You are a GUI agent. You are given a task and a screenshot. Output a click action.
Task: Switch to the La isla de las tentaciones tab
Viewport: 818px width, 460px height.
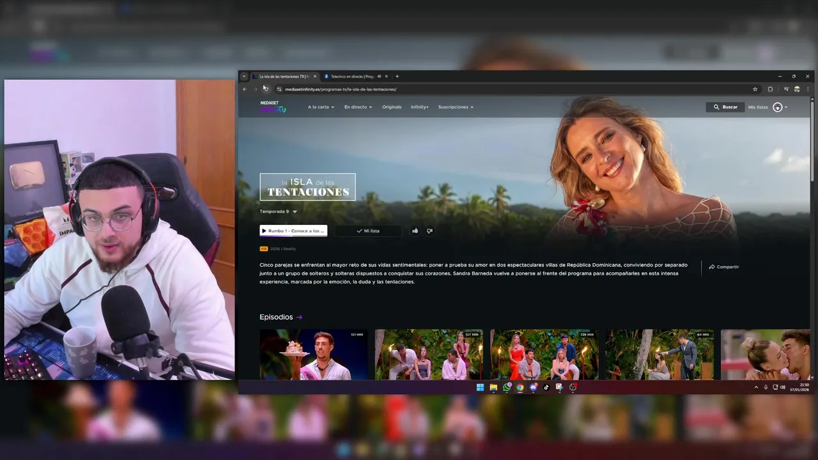(285, 76)
